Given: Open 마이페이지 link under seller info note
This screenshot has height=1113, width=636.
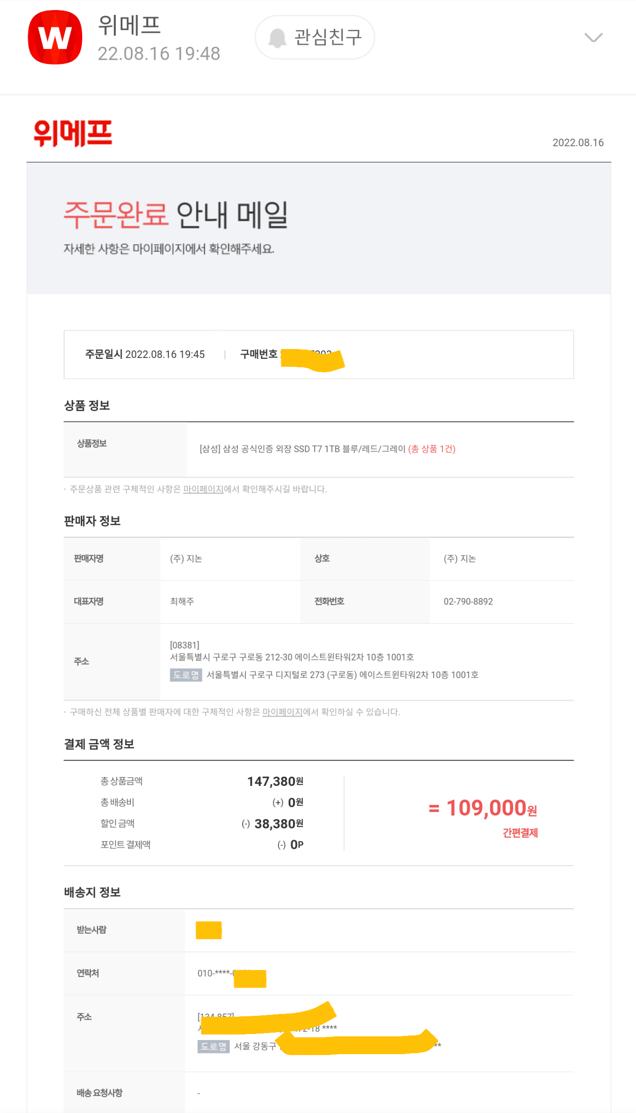Looking at the screenshot, I should (x=282, y=712).
